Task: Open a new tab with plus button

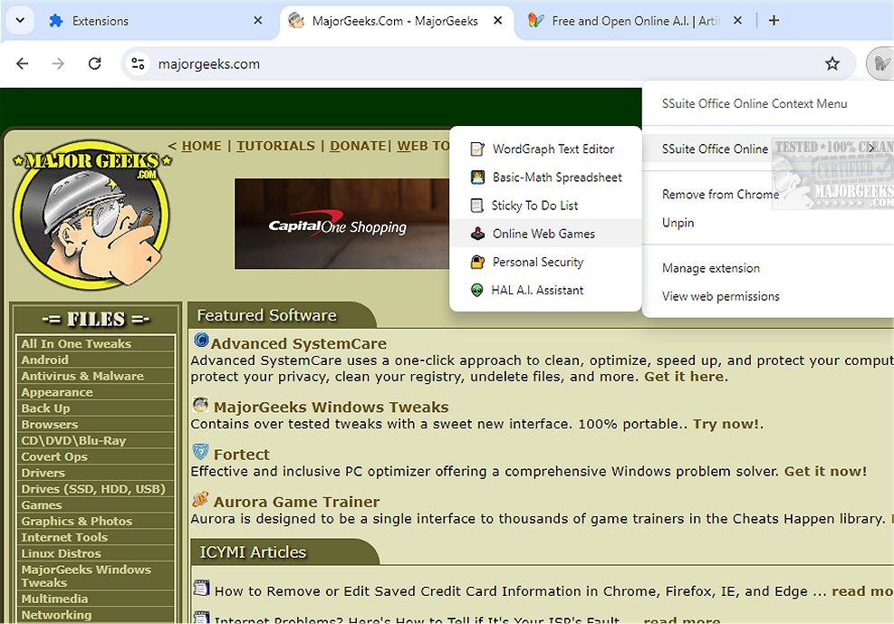Action: coord(774,21)
